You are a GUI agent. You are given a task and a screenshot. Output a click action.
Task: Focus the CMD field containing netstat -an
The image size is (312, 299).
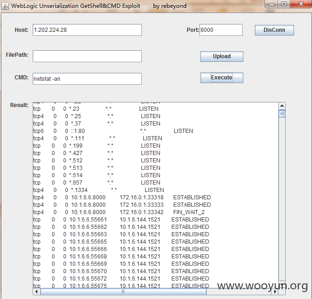click(88, 79)
